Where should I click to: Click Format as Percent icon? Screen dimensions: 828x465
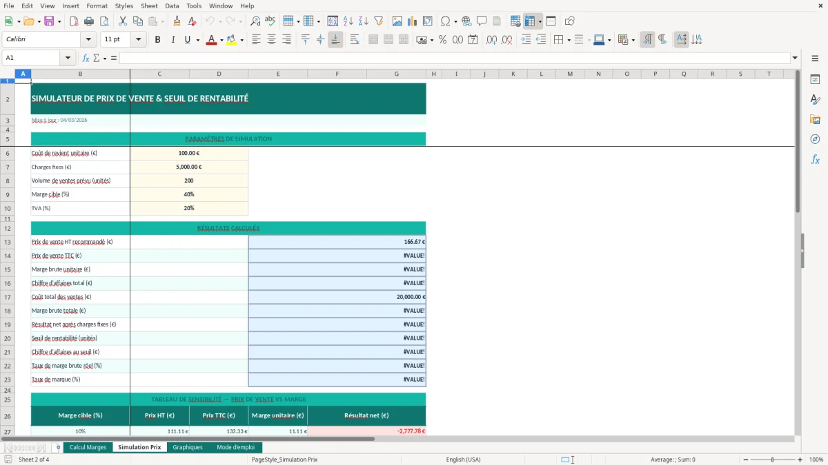pyautogui.click(x=442, y=40)
